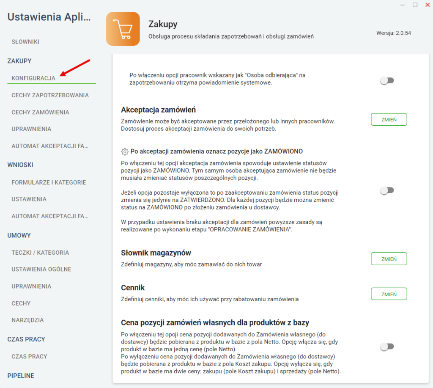Image resolution: width=433 pixels, height=388 pixels.
Task: Open SŁOWNIKI from the sidebar
Action: click(25, 42)
